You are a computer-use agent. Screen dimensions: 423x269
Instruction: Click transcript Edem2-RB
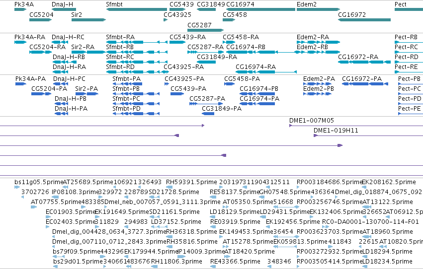(318, 52)
